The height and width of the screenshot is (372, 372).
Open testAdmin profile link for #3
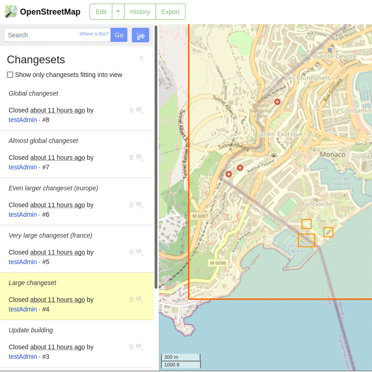coord(23,357)
